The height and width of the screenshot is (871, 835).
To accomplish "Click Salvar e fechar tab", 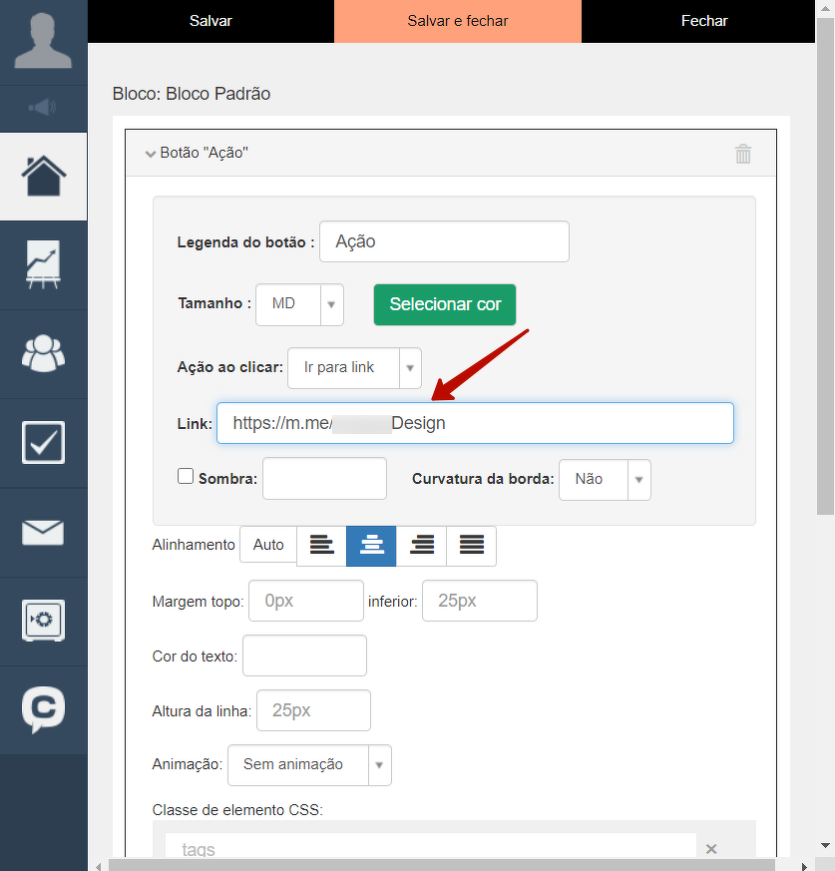I will [x=458, y=21].
